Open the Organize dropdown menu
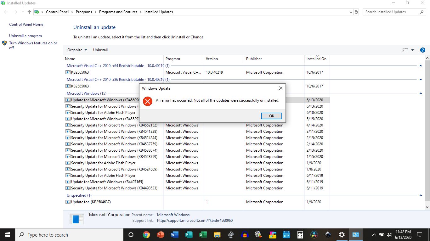The image size is (430, 241). click(x=76, y=50)
